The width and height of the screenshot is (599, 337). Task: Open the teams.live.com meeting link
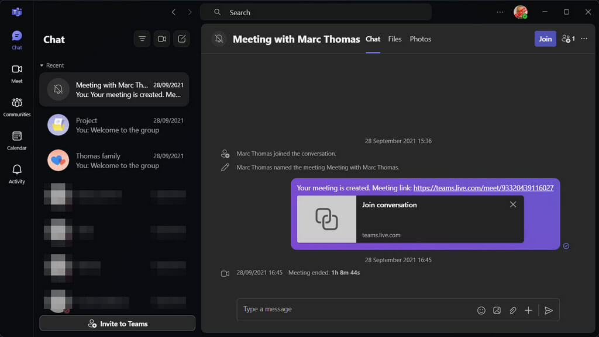(x=483, y=188)
